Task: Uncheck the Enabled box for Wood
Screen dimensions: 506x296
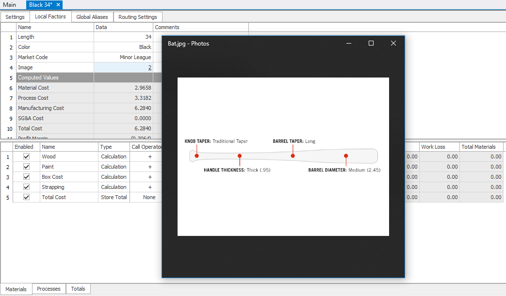Action: click(x=27, y=156)
